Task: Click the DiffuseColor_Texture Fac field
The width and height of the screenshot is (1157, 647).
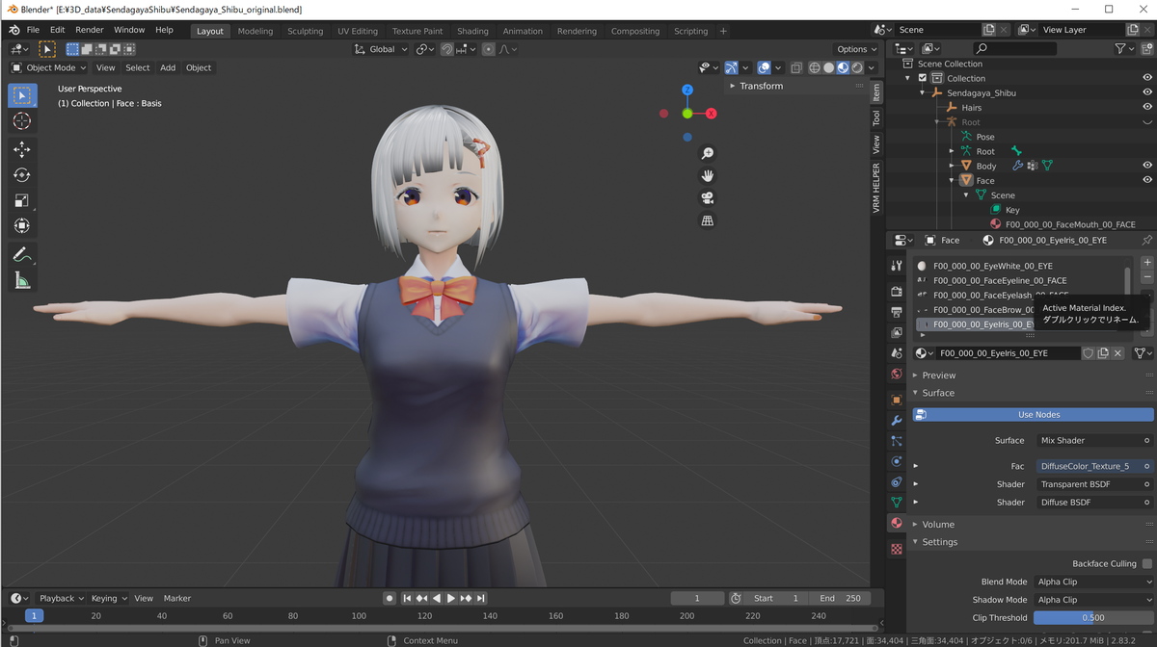Action: coord(1093,466)
